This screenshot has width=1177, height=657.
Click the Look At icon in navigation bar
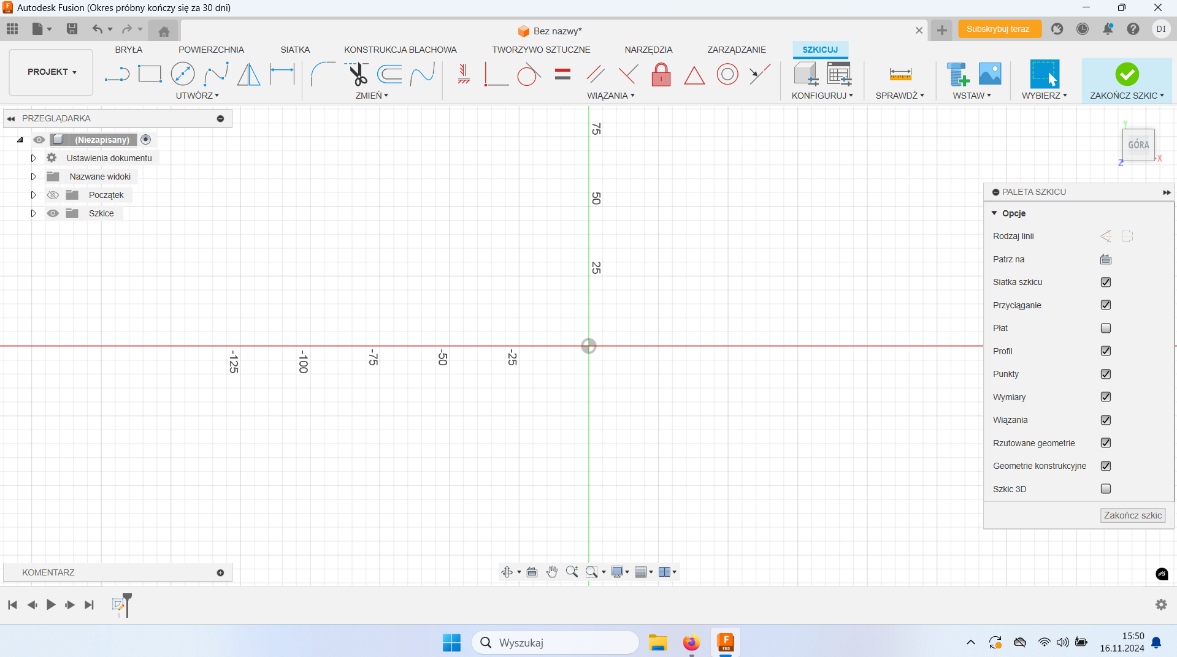(532, 572)
